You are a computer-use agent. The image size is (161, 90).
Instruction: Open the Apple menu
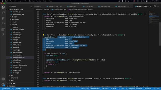[x=3, y=1]
